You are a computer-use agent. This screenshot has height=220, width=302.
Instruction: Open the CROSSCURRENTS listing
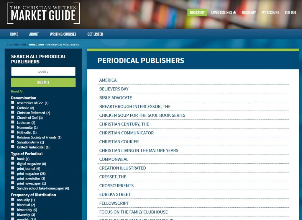click(x=116, y=186)
